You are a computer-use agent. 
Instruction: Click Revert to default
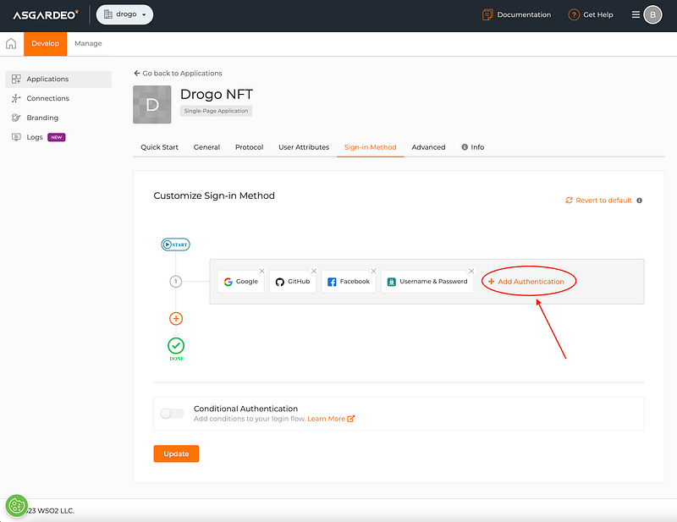pos(598,201)
